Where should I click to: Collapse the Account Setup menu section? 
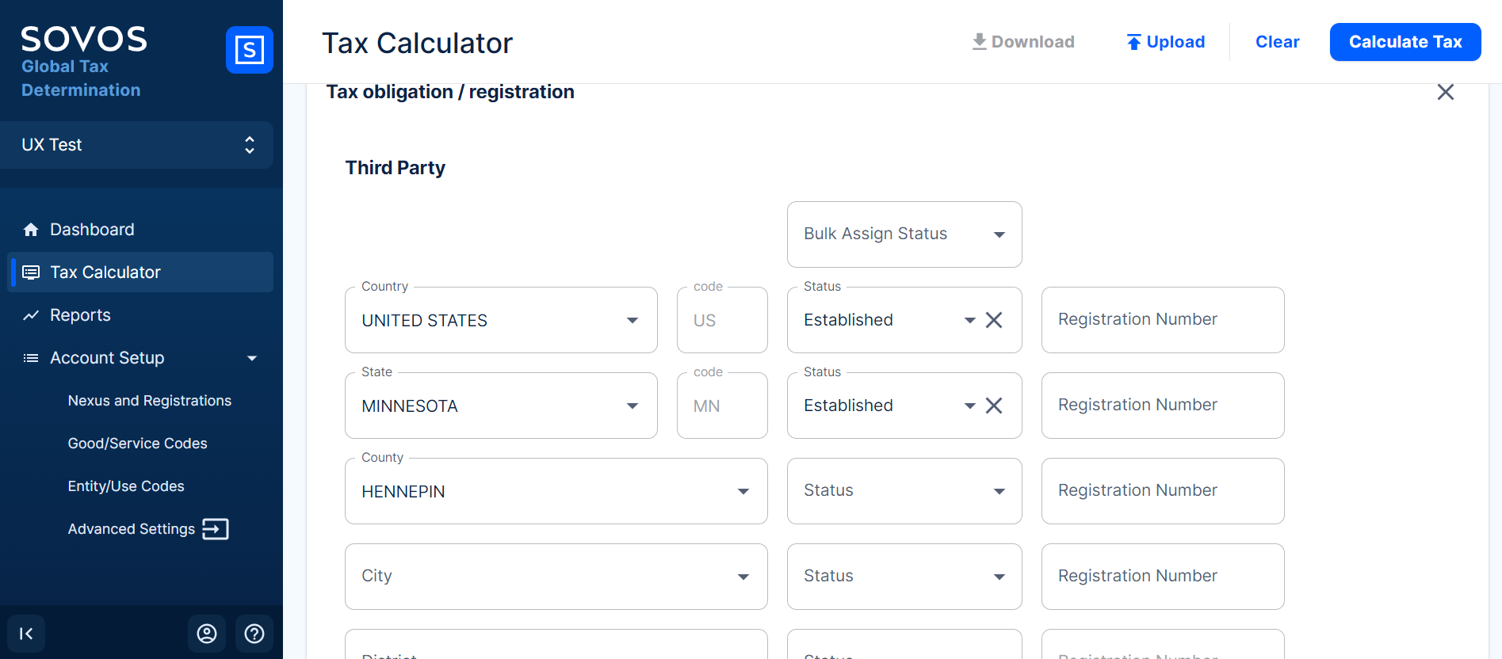pyautogui.click(x=251, y=358)
